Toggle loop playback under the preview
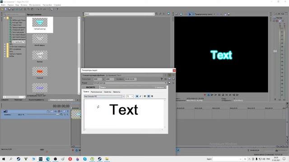Screen dimensions: 289x162 coord(209,95)
